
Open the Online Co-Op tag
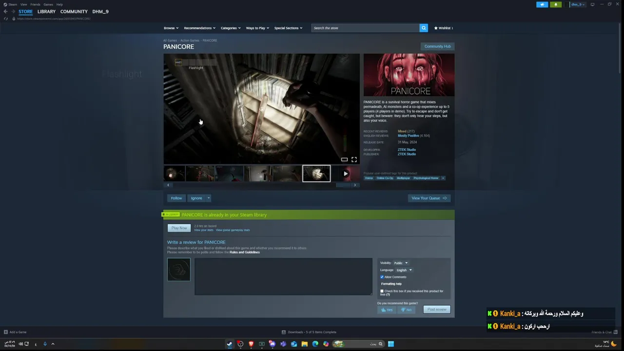(x=385, y=178)
